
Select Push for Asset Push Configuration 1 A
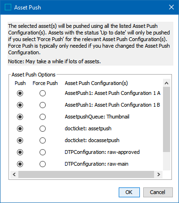pyautogui.click(x=20, y=93)
